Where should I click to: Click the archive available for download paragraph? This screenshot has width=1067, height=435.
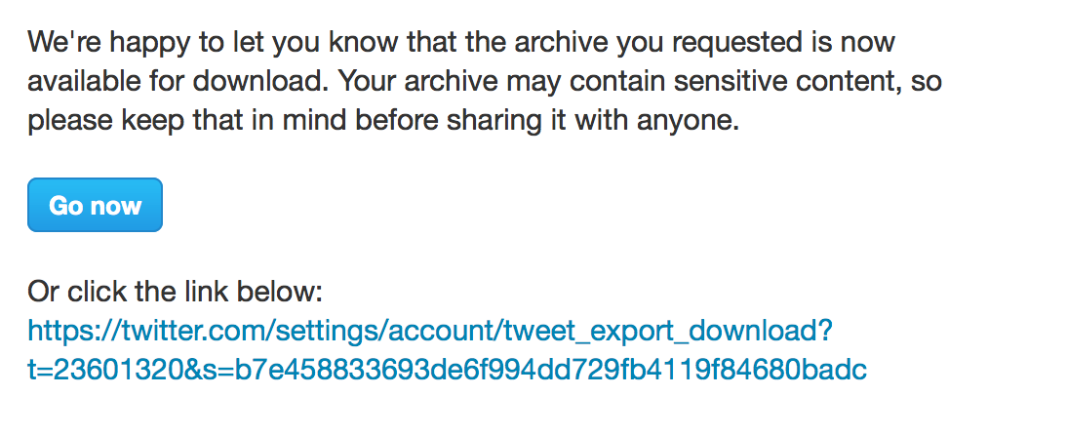pyautogui.click(x=484, y=82)
